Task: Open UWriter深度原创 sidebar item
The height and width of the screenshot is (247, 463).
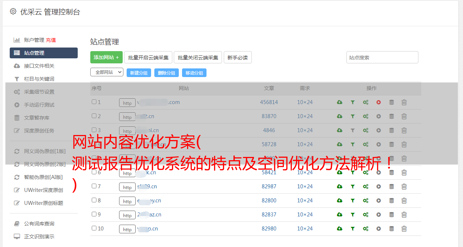Action: pyautogui.click(x=44, y=190)
